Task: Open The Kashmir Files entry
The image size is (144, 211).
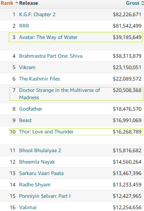Action: click(40, 79)
